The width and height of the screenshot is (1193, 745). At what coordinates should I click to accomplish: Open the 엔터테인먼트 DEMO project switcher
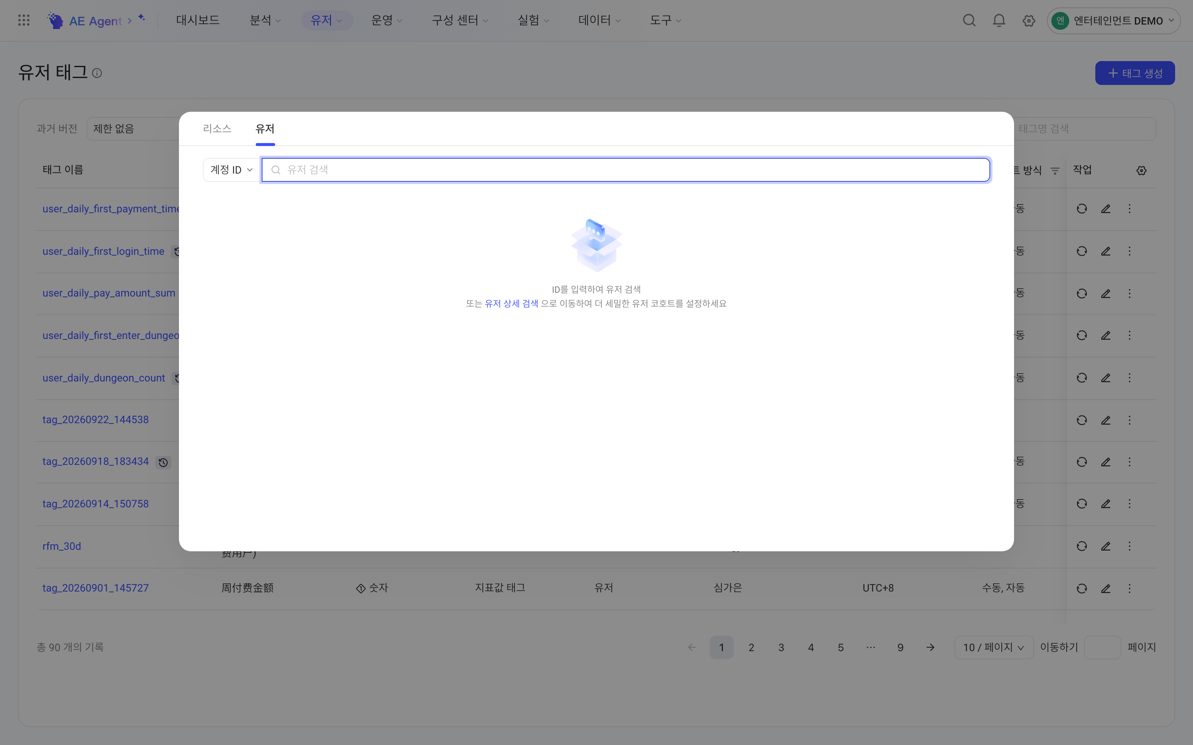pos(1113,21)
